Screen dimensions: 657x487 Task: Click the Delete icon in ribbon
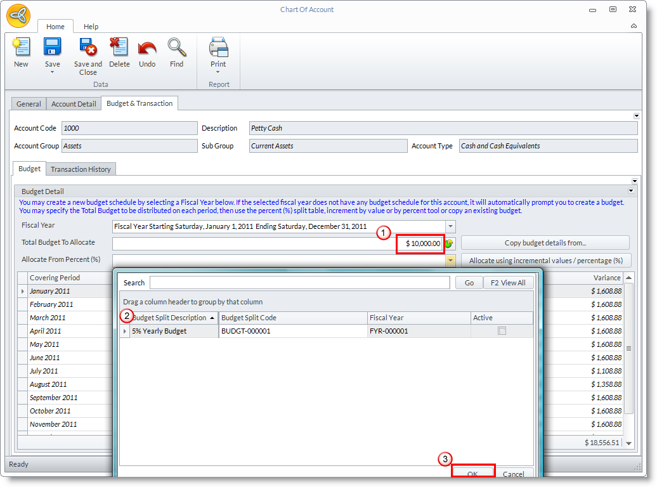(119, 48)
